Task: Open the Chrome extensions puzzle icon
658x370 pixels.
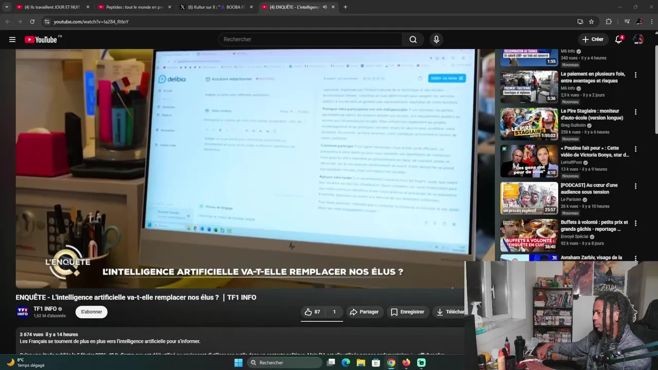Action: [609, 22]
